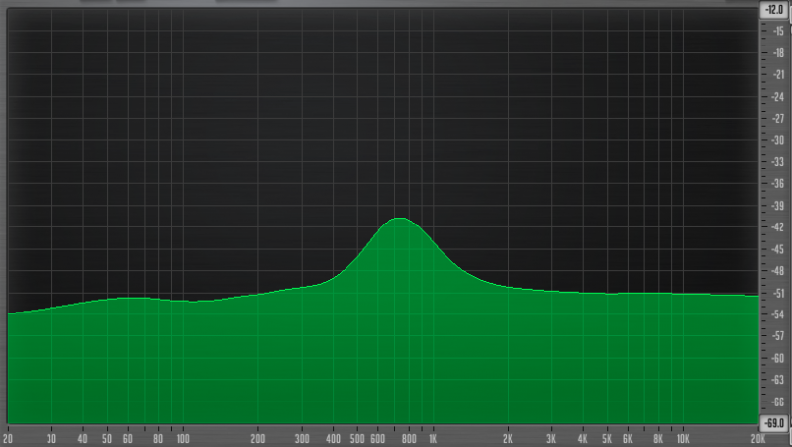Image resolution: width=792 pixels, height=447 pixels.
Task: Click the 5K frequency axis label
Action: tap(606, 438)
